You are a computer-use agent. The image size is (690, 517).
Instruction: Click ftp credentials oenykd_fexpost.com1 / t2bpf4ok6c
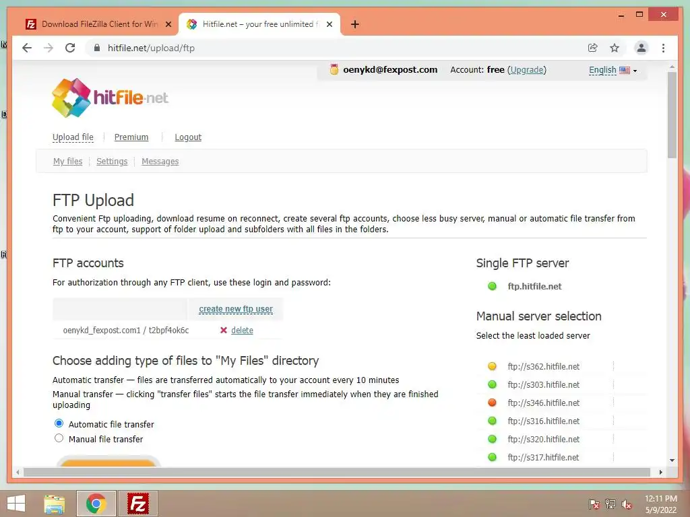click(x=126, y=330)
